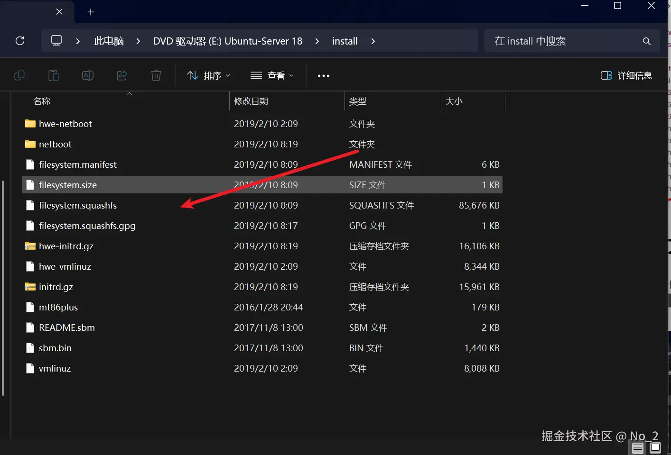The image size is (671, 455).
Task: Select the filesystem.size file name
Action: tap(68, 185)
